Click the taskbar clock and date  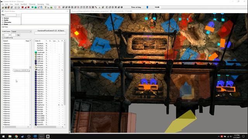click(237, 136)
